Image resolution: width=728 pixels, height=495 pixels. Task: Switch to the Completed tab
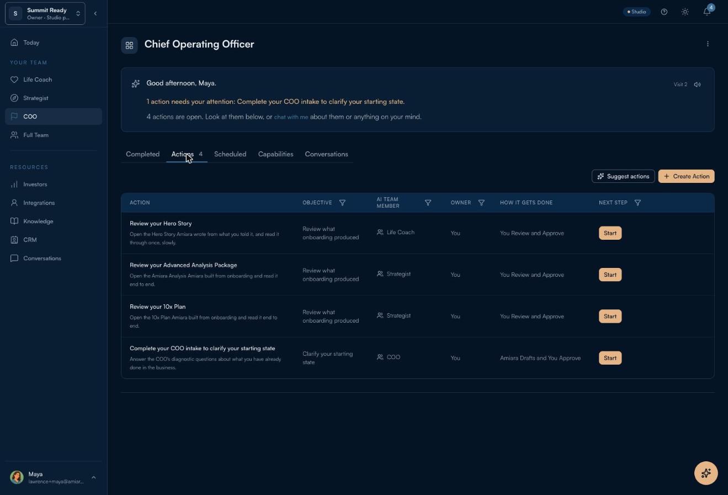click(142, 154)
